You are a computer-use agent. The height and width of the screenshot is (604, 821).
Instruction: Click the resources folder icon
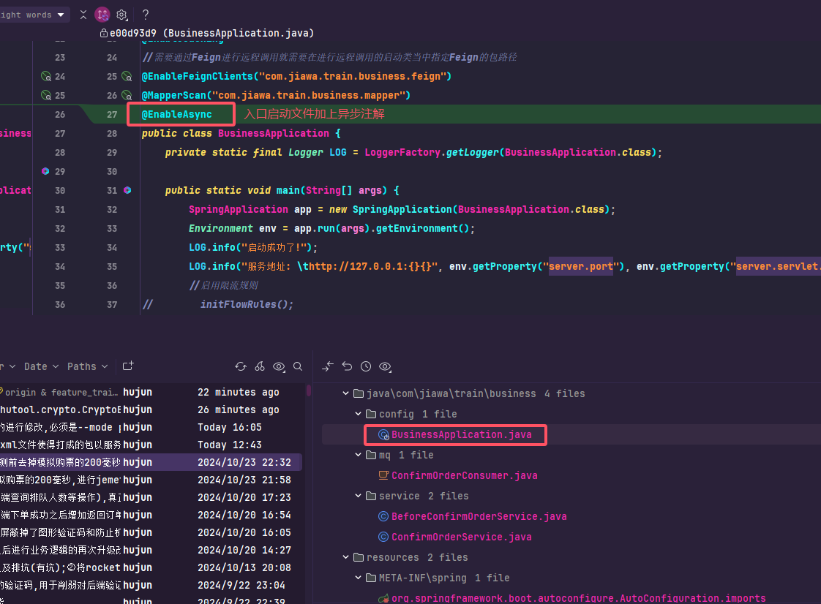(x=358, y=557)
